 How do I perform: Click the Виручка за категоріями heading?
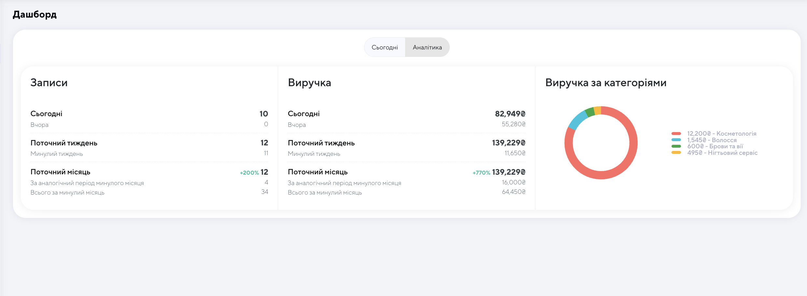pos(606,83)
